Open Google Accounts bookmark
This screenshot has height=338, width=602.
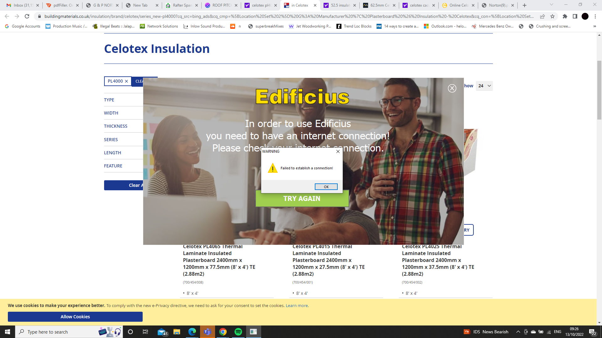[x=23, y=26]
